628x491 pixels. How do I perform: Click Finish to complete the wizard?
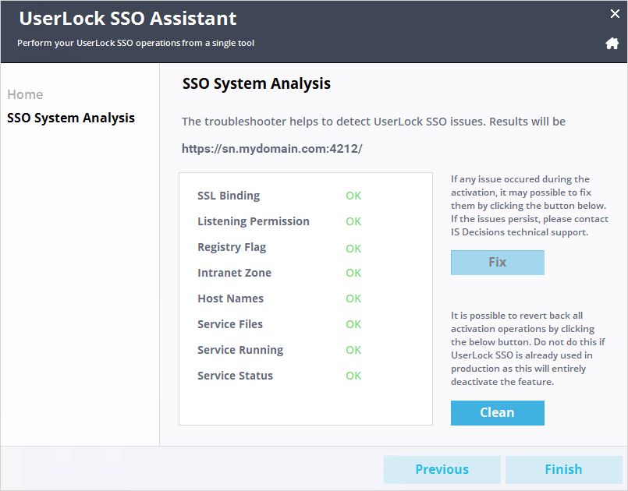click(x=563, y=469)
